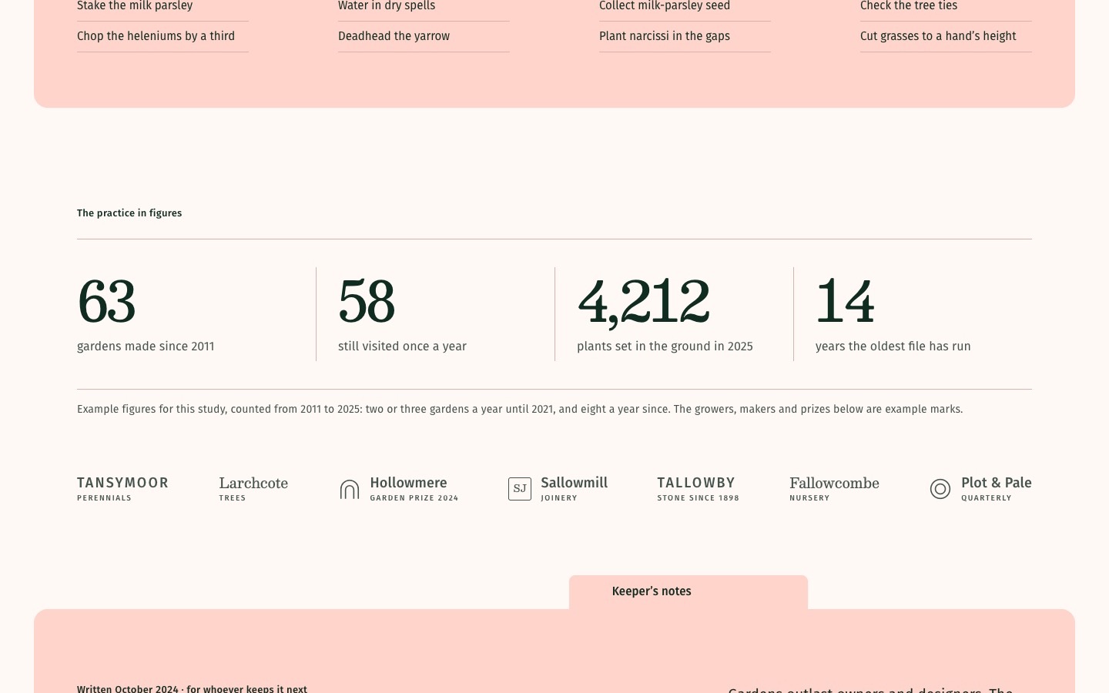This screenshot has height=693, width=1109.
Task: Click the figure 63
Action: tap(106, 301)
